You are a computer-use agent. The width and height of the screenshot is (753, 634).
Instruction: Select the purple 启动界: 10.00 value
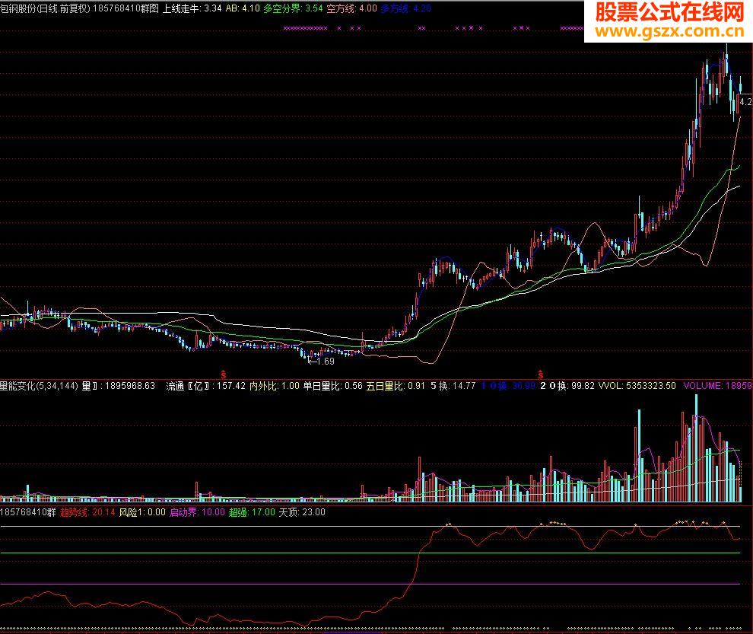[x=197, y=512]
